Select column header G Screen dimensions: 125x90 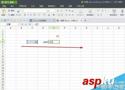pyautogui.click(x=75, y=28)
